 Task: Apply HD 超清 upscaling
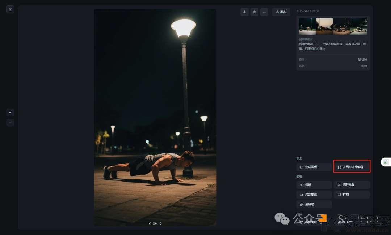click(314, 185)
